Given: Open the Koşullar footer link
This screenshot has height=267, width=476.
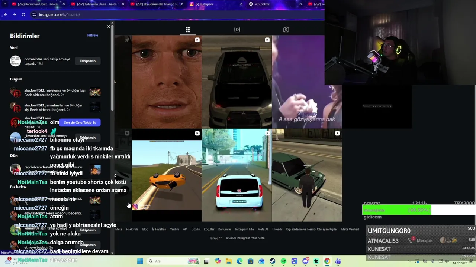Looking at the screenshot, I should point(209,229).
